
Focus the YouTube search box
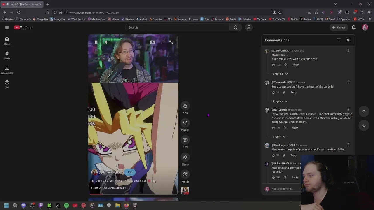(x=177, y=27)
